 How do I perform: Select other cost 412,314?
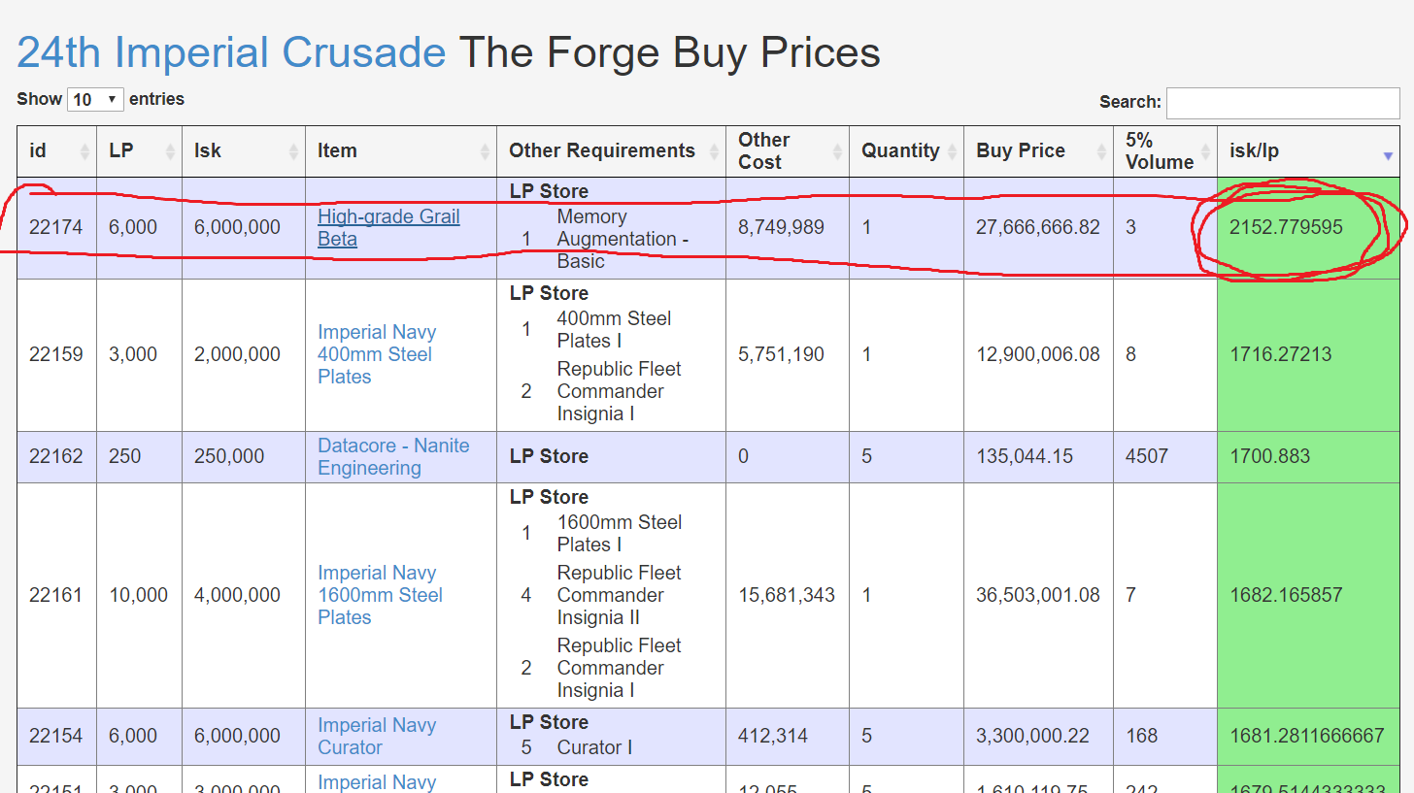tap(773, 736)
